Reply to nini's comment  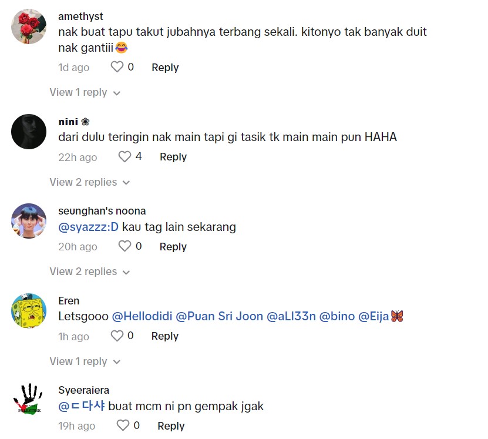[173, 157]
